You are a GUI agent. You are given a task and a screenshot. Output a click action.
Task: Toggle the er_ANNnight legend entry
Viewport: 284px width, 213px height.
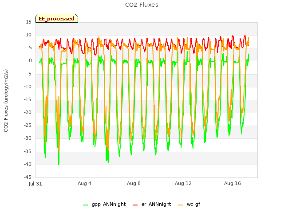(152, 204)
